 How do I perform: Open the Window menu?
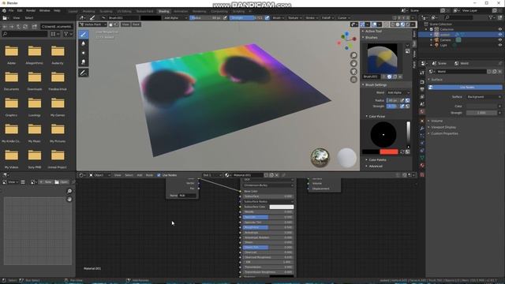coord(45,10)
